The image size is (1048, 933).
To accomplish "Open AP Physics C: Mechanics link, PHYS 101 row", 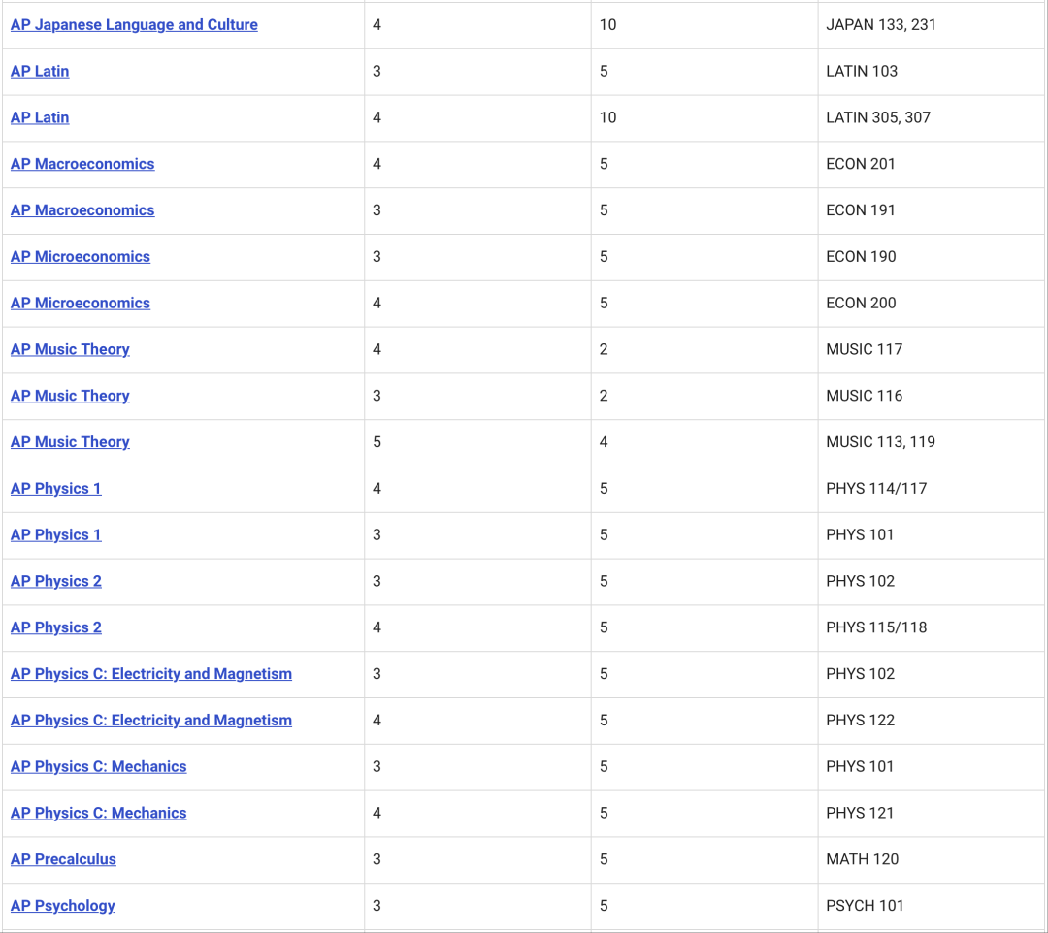I will pos(98,767).
